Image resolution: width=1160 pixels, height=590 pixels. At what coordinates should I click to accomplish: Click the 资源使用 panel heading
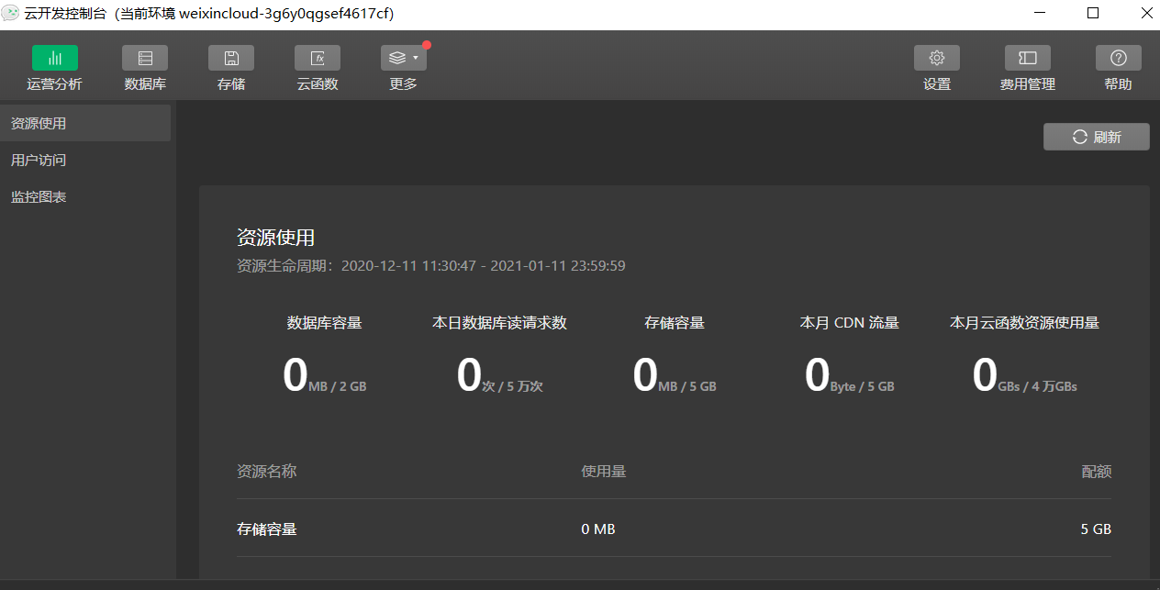(x=275, y=238)
